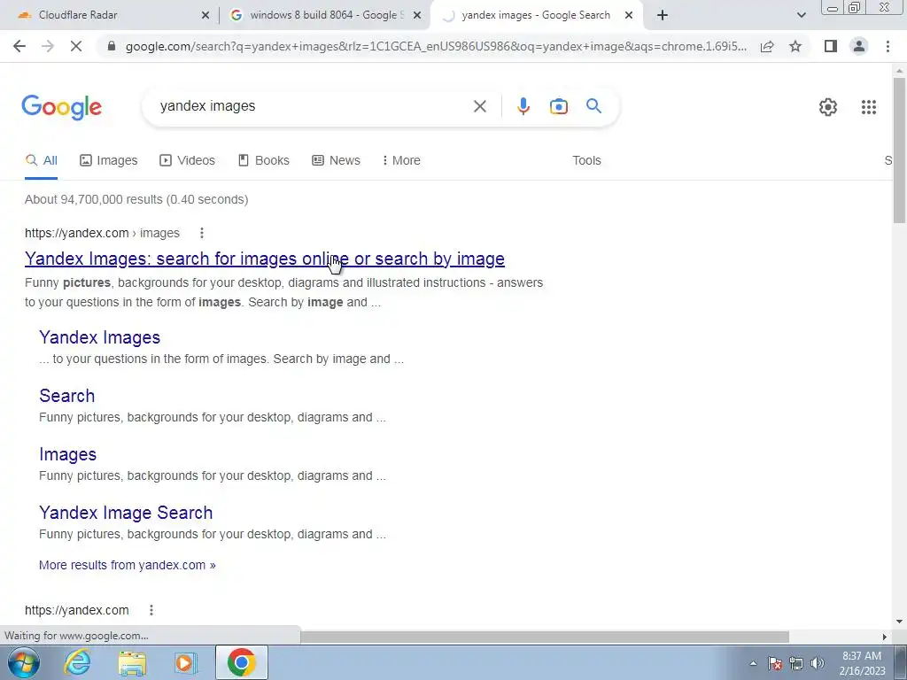Click the scroll right arrow
The width and height of the screenshot is (907, 680).
(x=885, y=637)
